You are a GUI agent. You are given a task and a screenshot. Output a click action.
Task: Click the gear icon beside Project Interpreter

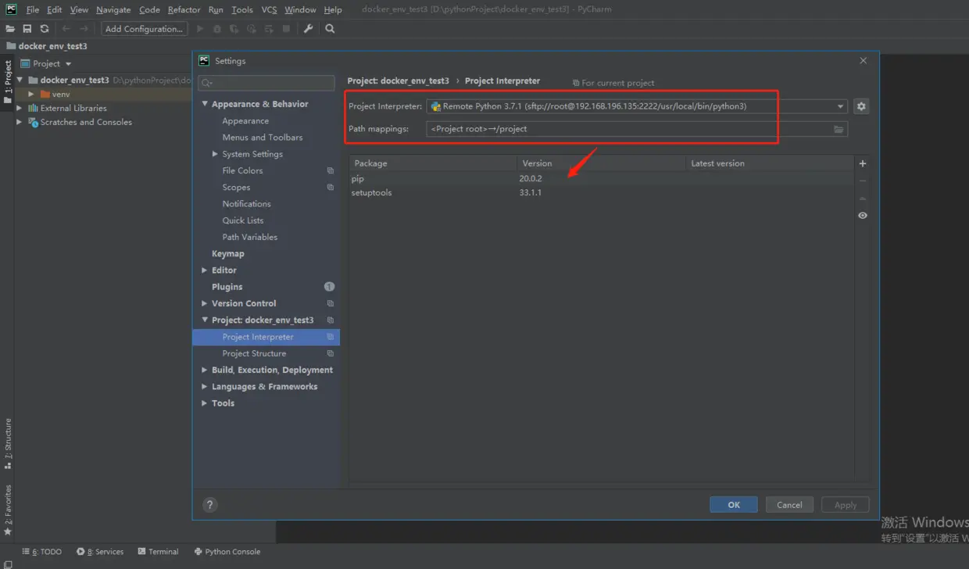[x=861, y=106]
